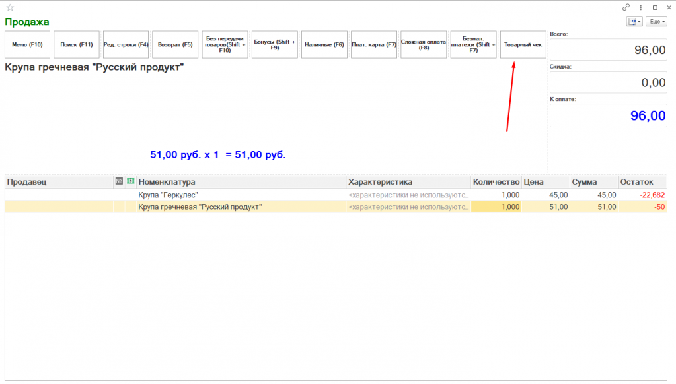Screen dimensions: 676x384
Task: Click Ред. строки (F4) button
Action: coord(126,44)
